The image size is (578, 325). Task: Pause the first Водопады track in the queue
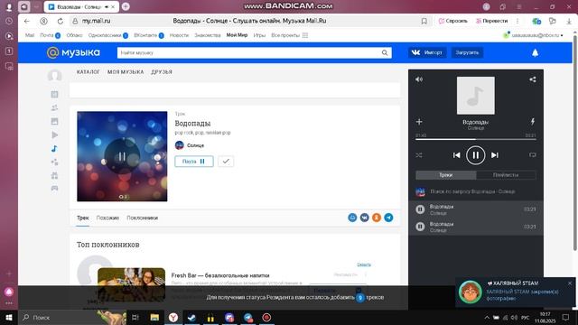tap(420, 209)
